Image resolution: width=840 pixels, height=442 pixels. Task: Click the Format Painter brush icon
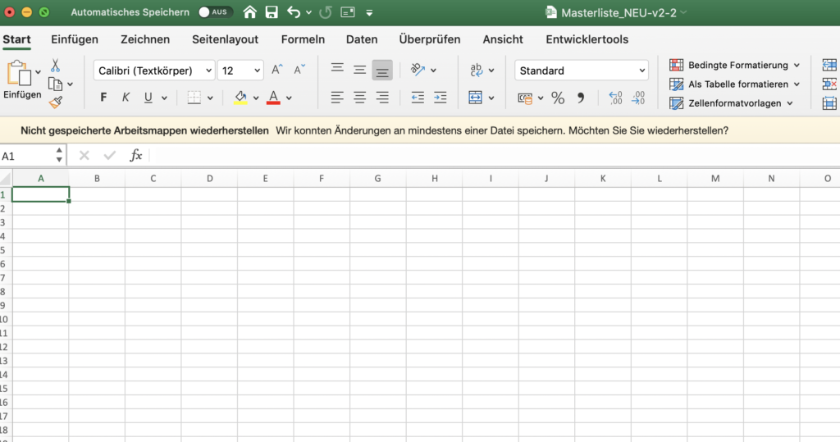click(56, 103)
